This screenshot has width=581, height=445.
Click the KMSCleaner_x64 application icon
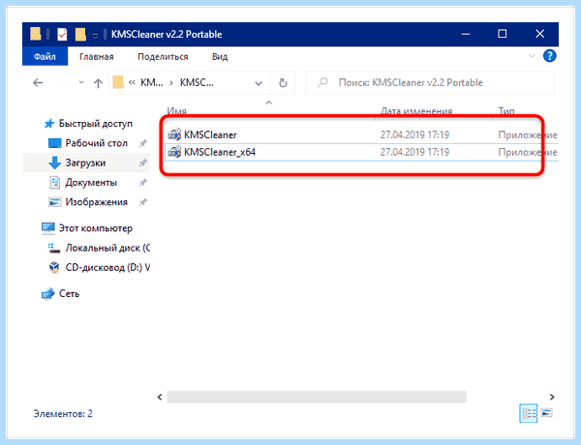[174, 152]
